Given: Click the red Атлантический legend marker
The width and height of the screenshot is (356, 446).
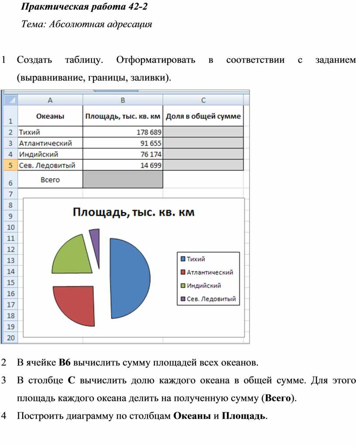Looking at the screenshot, I should tap(182, 272).
